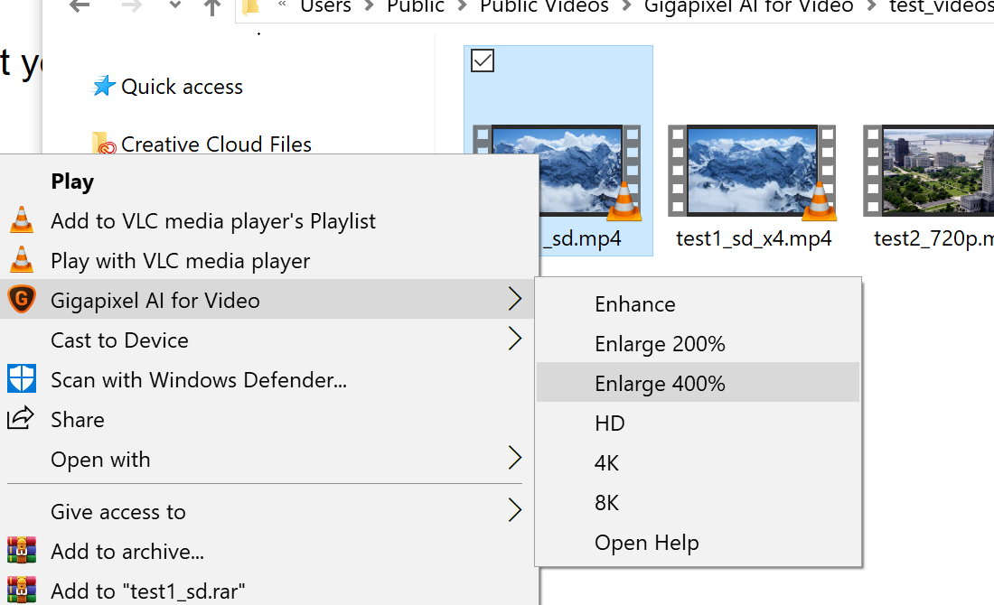
Task: Open Creative Cloud Files in navigation pane
Action: [x=216, y=144]
